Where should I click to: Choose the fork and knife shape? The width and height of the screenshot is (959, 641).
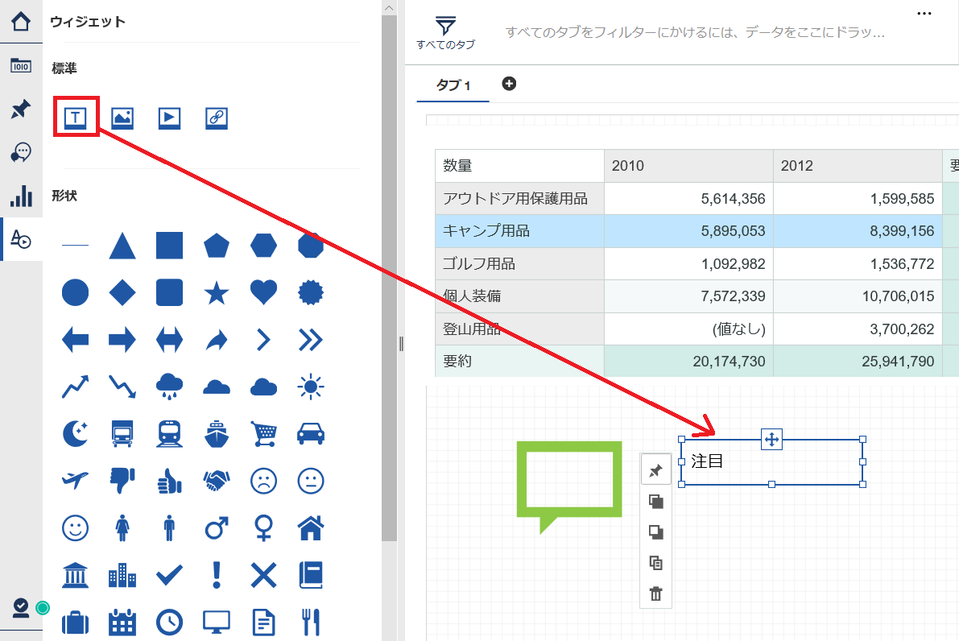click(311, 622)
